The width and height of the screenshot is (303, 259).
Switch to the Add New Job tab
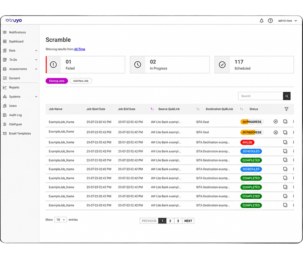81,81
